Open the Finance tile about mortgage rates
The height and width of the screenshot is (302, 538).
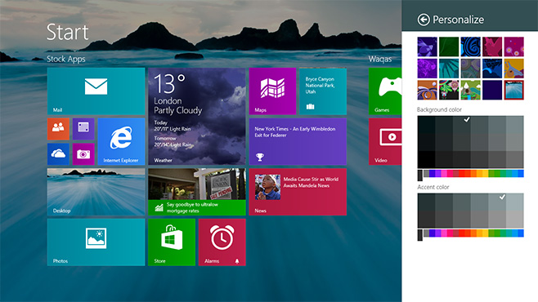(197, 192)
